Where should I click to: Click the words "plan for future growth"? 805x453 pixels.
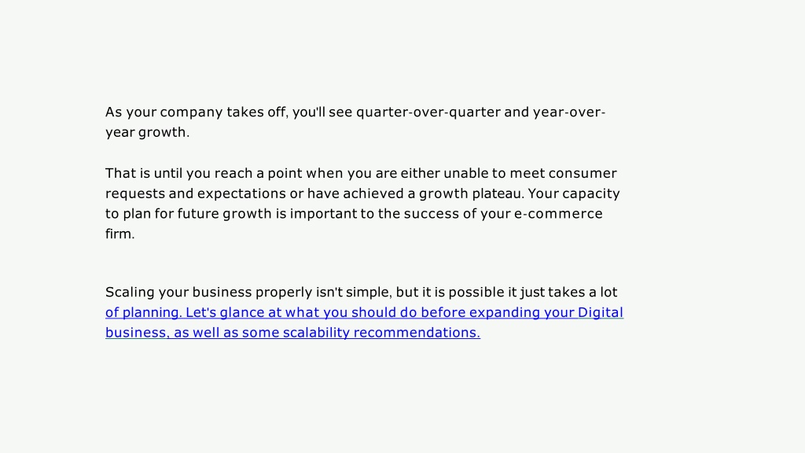197,214
